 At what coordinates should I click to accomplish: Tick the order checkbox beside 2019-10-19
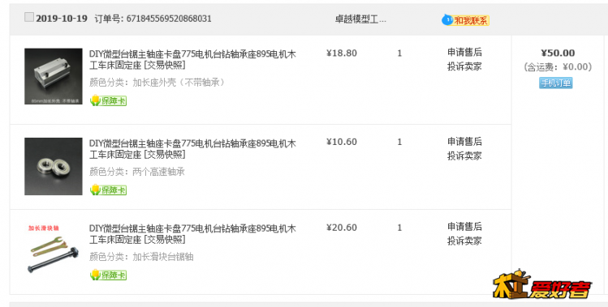(x=29, y=17)
